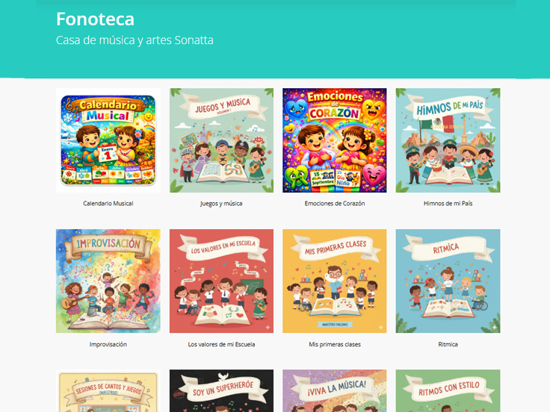The image size is (550, 412).
Task: Open the Juegos y Música album cover
Action: tap(221, 140)
